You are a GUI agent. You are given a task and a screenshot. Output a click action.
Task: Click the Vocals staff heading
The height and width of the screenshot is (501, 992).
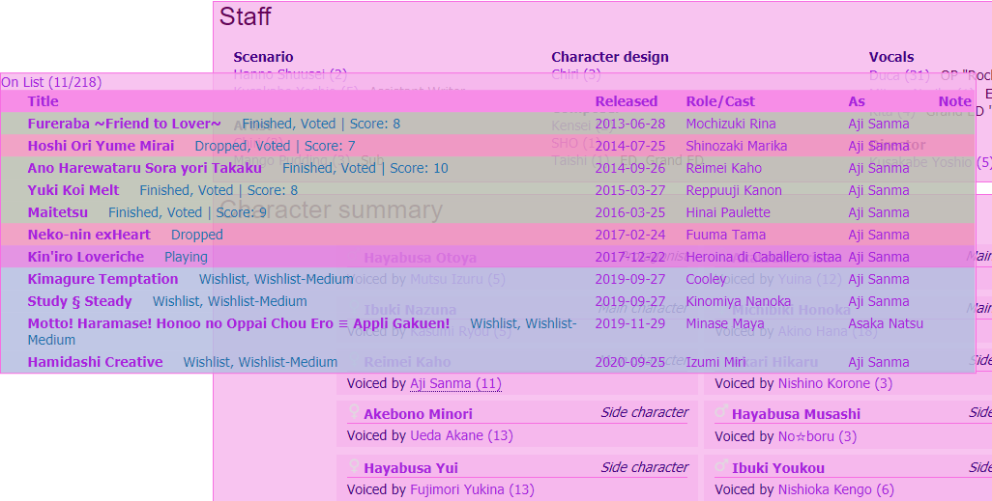(x=891, y=57)
